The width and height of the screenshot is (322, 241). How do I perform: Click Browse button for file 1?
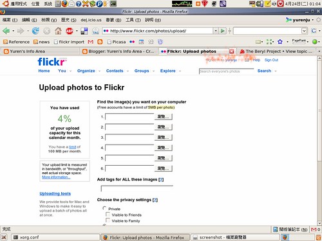pos(163,116)
